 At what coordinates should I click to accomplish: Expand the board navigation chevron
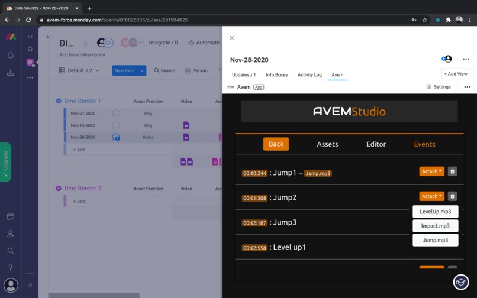47,37
